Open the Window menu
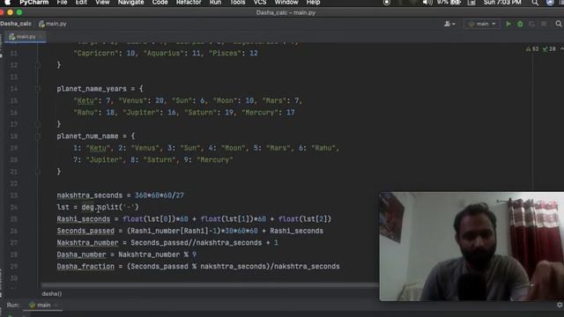This screenshot has height=317, width=564. [286, 3]
